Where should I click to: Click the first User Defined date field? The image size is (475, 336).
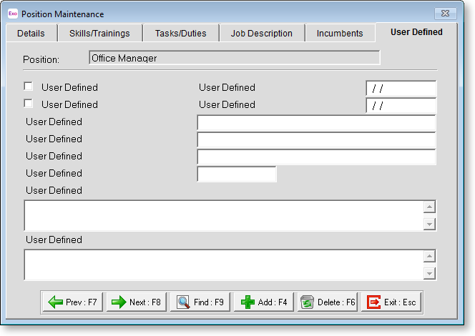[401, 89]
